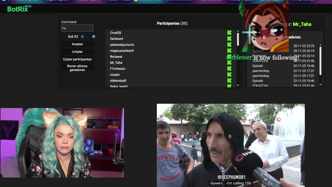Click the webcam feed thumbnail
The height and width of the screenshot is (187, 332).
click(62, 143)
